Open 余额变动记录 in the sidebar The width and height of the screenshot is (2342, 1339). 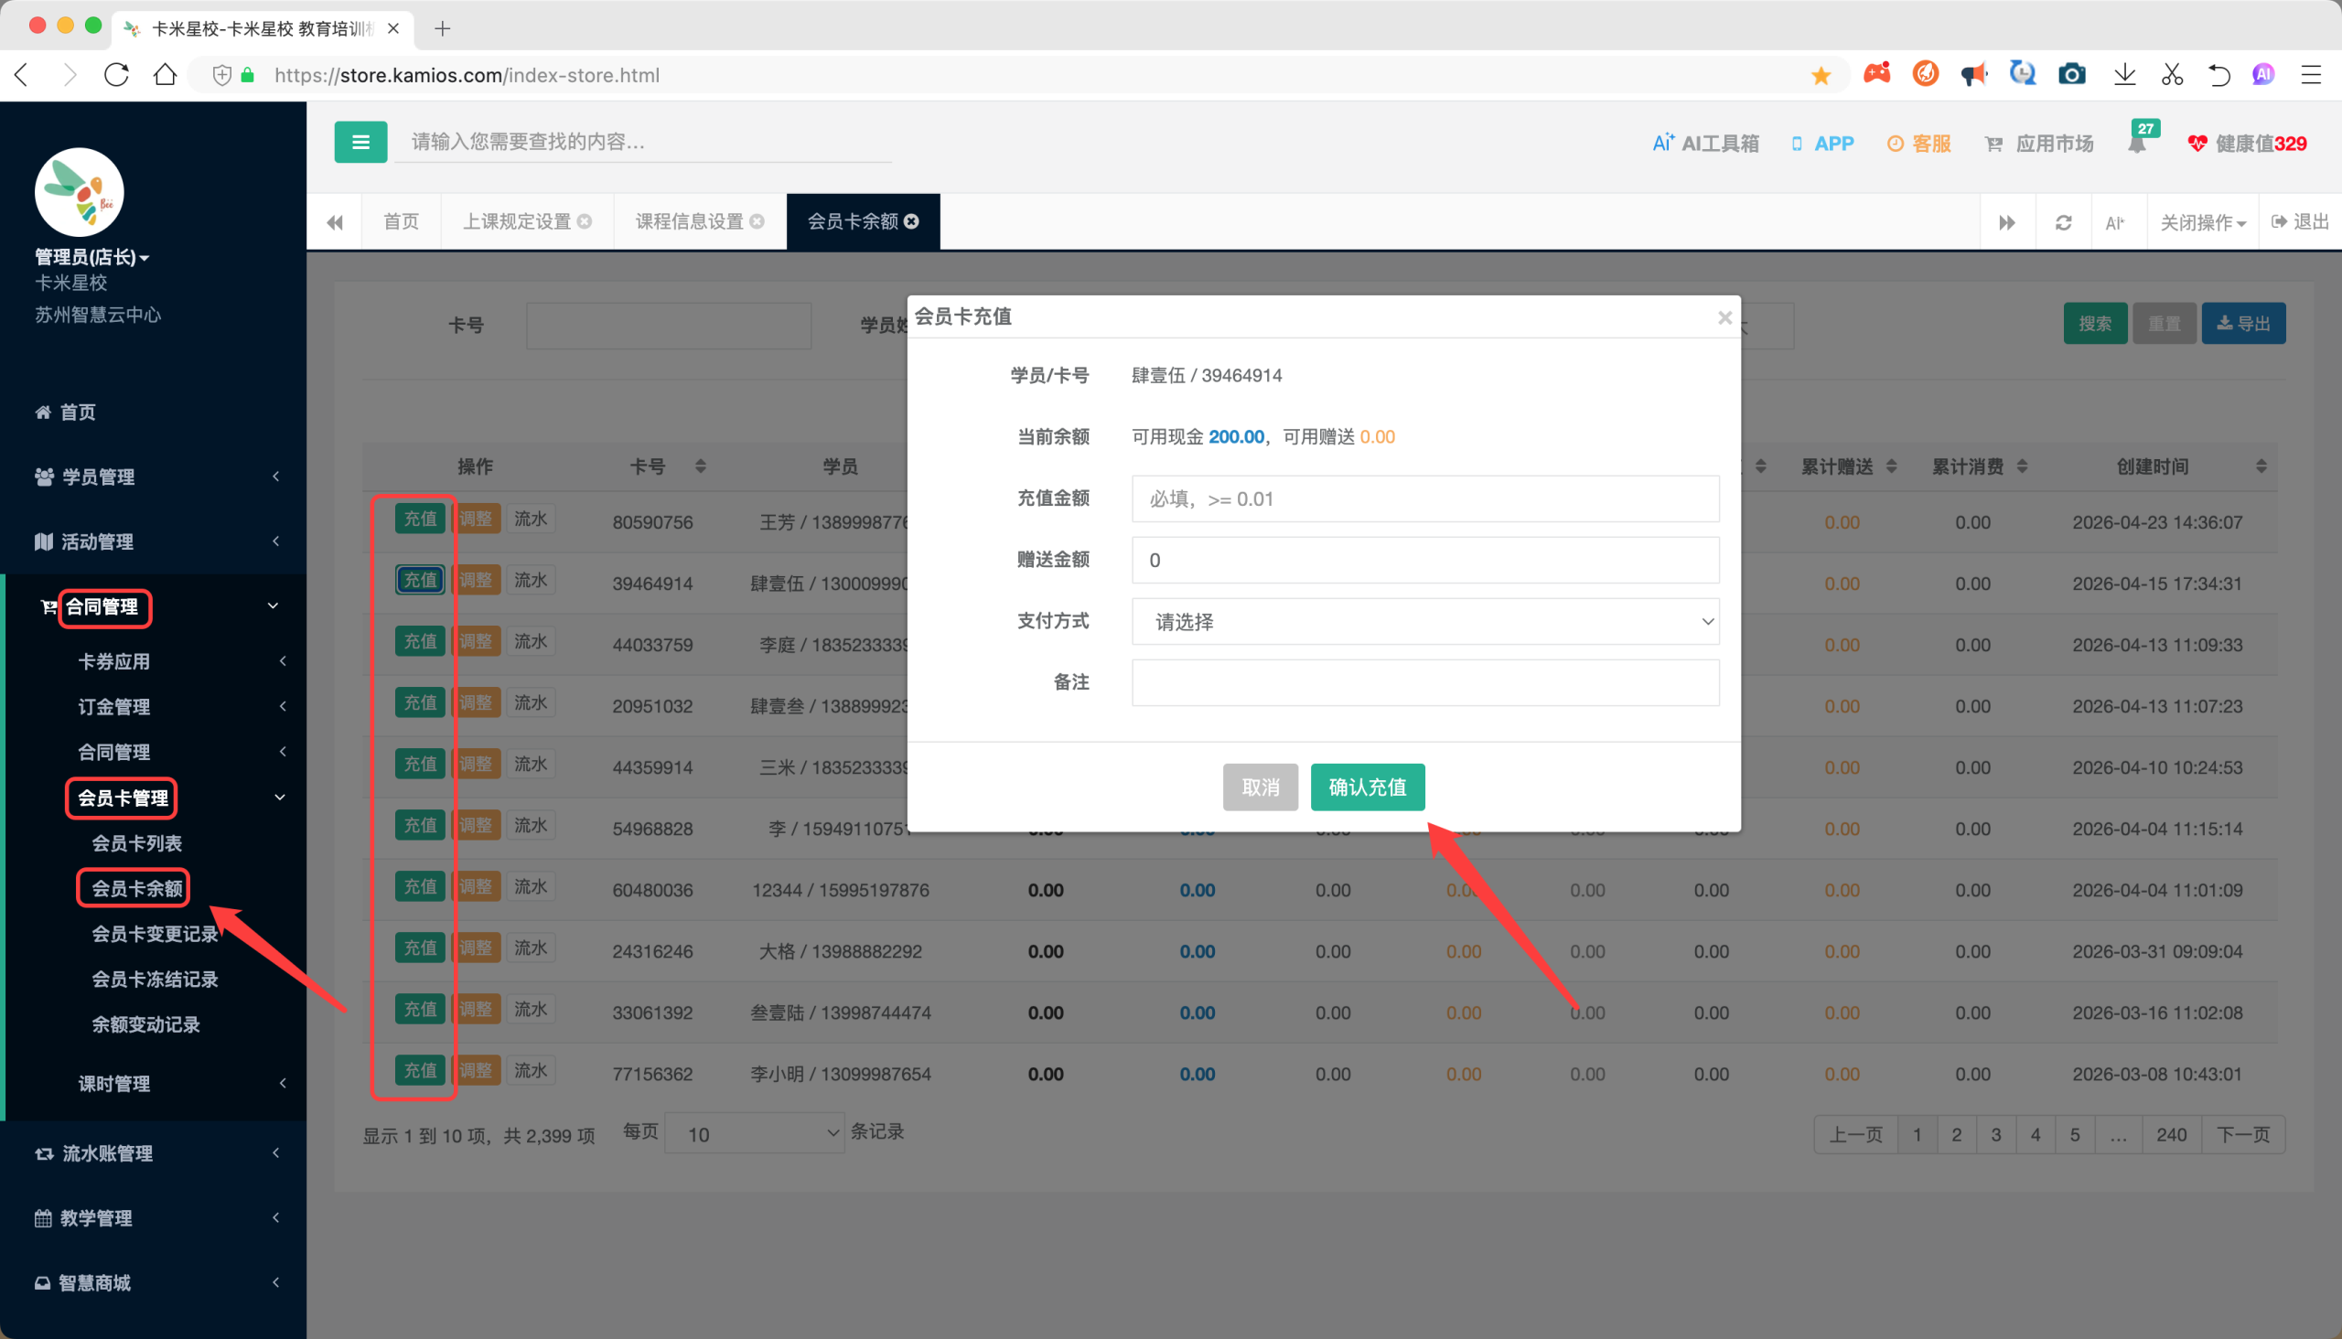(145, 1023)
